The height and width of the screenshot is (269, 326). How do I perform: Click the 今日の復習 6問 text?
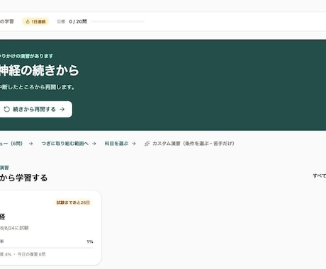click(x=31, y=254)
